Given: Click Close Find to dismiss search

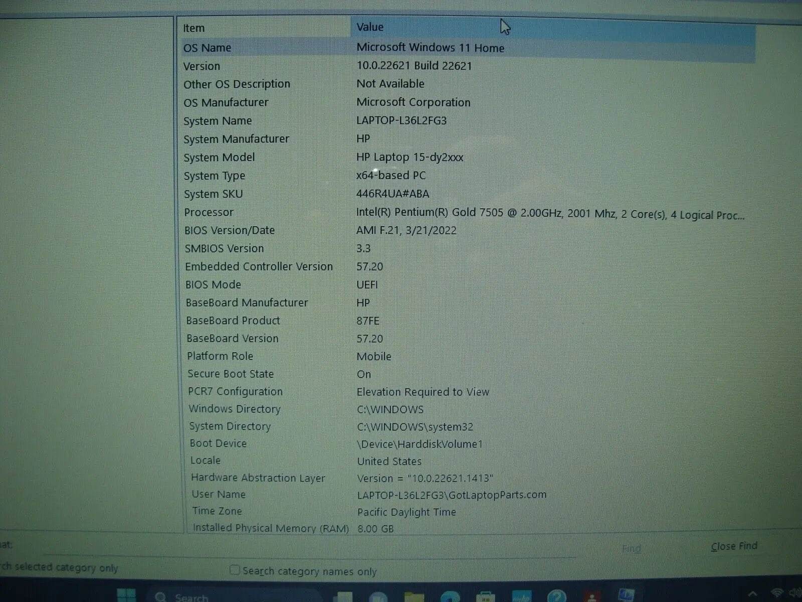Looking at the screenshot, I should tap(733, 546).
